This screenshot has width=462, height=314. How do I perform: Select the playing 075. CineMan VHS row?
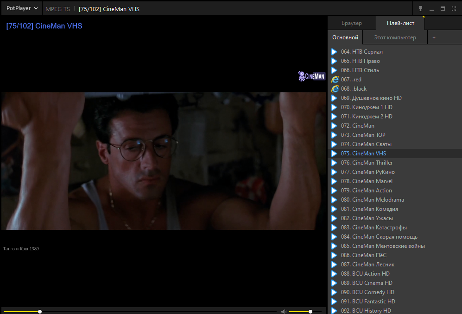395,154
